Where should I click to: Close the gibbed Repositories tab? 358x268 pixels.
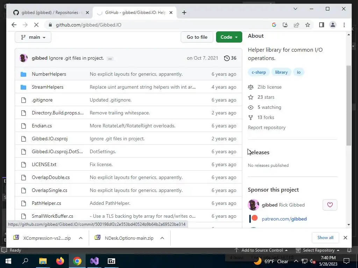click(x=87, y=13)
